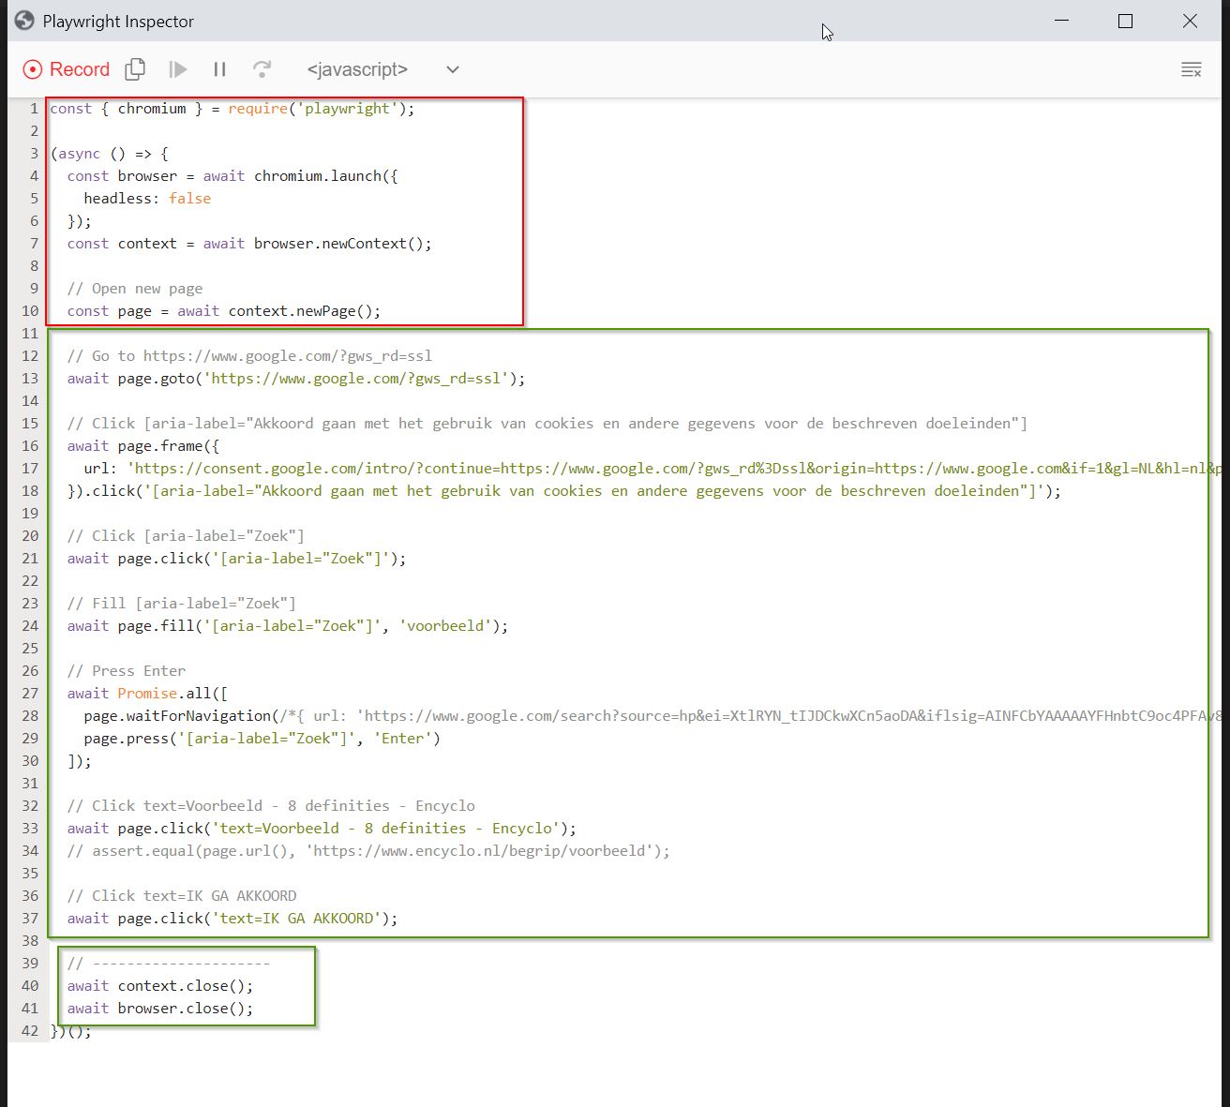The height and width of the screenshot is (1107, 1230).
Task: Copy generated code to clipboard
Action: click(x=136, y=69)
